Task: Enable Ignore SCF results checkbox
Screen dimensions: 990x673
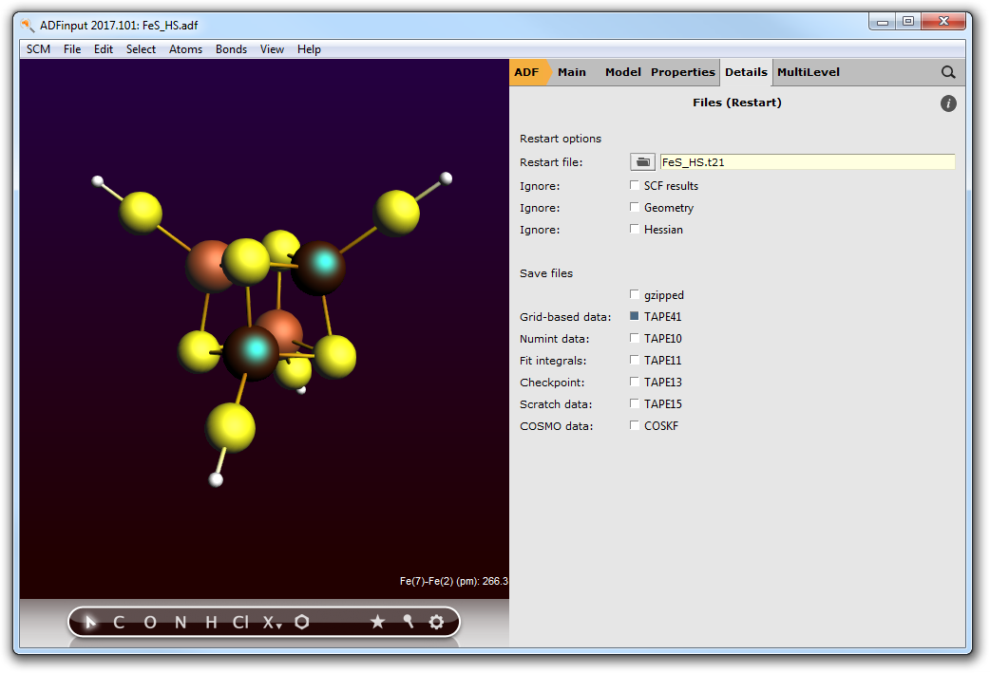Action: [x=635, y=185]
